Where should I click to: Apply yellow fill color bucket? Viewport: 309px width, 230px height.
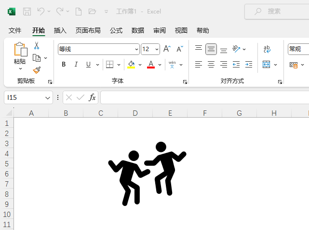tap(131, 65)
